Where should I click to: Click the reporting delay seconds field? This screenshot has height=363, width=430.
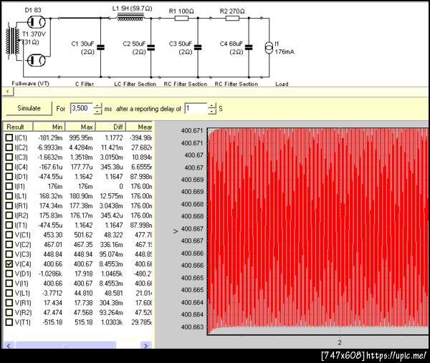point(196,108)
